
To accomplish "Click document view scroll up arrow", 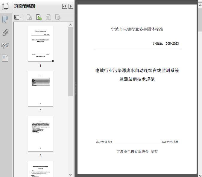I will pyautogui.click(x=200, y=6).
